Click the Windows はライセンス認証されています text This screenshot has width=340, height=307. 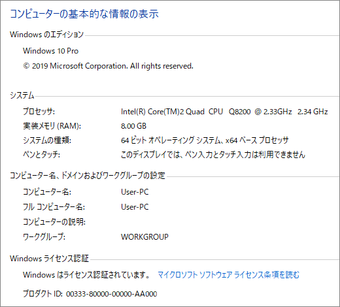[x=86, y=275]
